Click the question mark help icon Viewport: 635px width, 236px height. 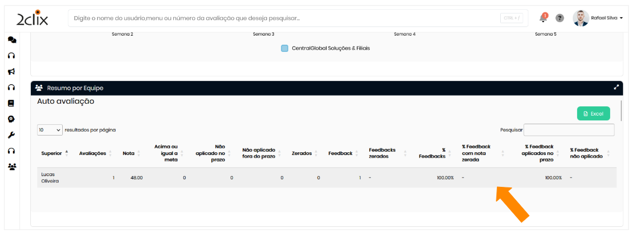[560, 18]
